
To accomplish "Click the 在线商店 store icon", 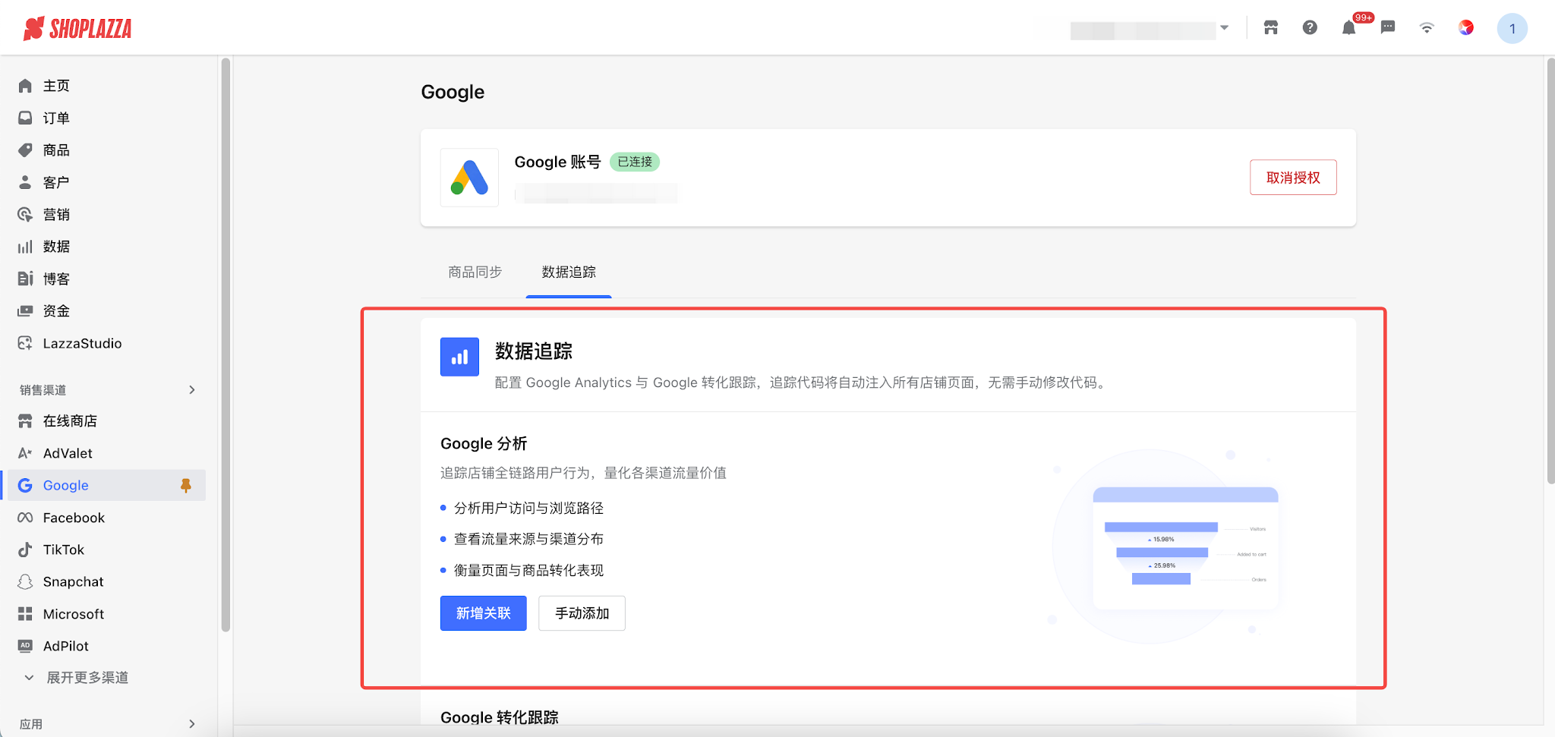I will (x=25, y=421).
